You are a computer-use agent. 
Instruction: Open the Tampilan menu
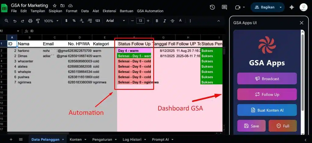(x=37, y=11)
